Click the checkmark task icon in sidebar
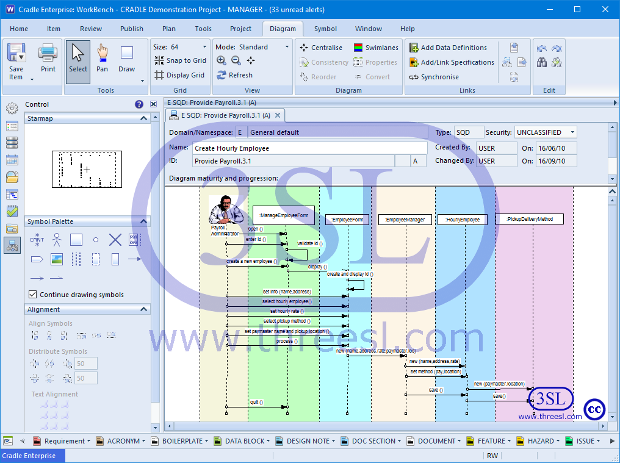This screenshot has width=620, height=463. point(12,211)
